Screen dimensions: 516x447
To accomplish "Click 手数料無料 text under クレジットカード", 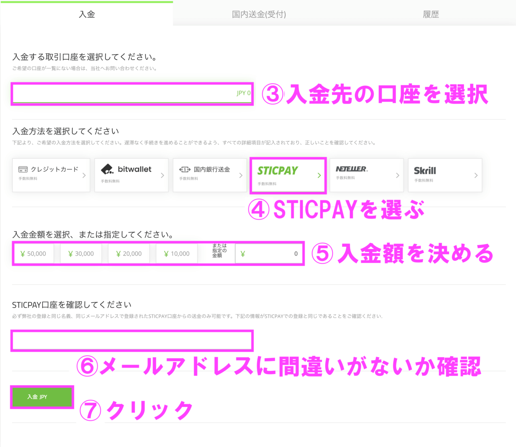I will [x=28, y=179].
